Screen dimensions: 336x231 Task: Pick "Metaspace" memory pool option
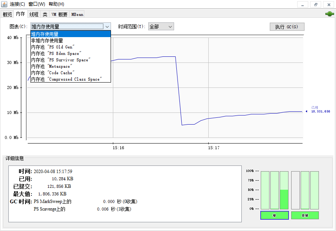[52, 66]
